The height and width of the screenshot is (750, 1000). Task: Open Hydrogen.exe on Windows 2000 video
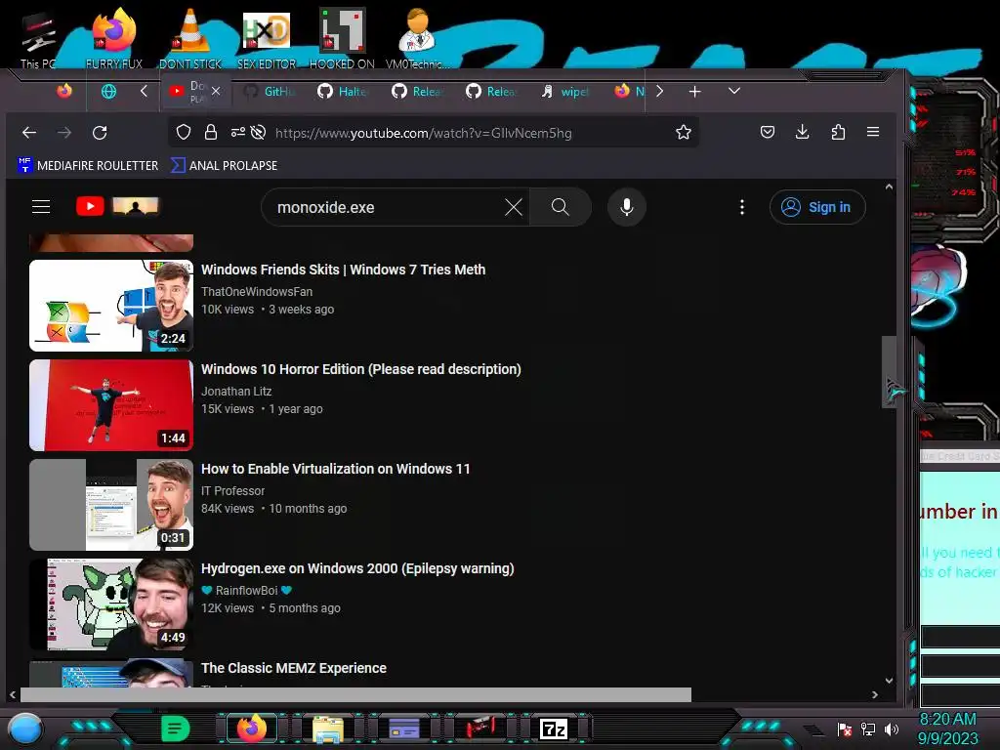[357, 569]
